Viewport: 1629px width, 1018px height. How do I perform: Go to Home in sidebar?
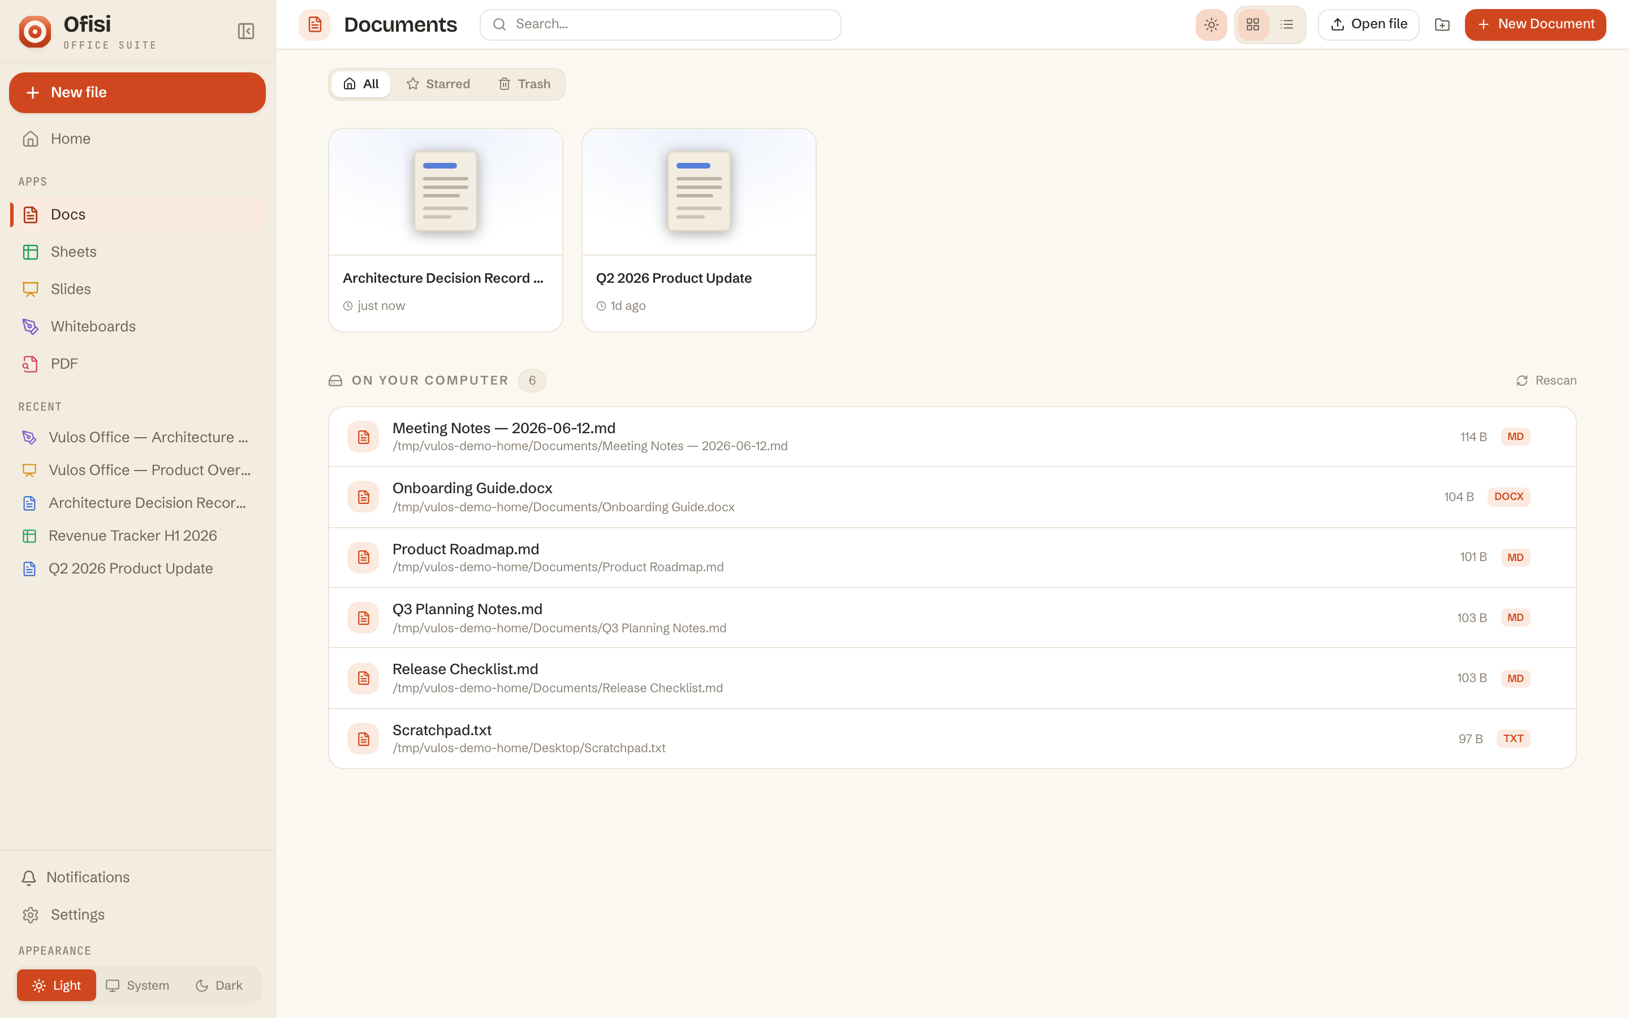coord(137,139)
